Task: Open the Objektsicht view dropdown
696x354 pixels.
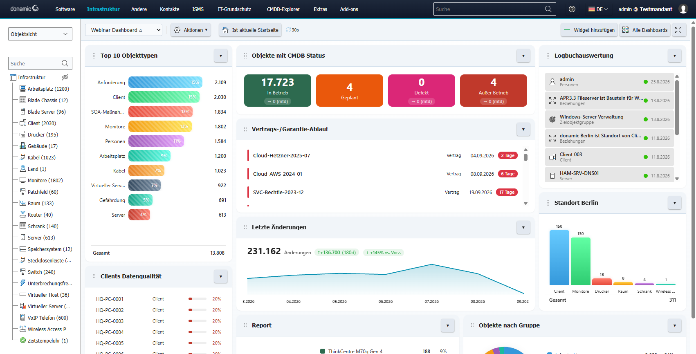Action: click(40, 34)
